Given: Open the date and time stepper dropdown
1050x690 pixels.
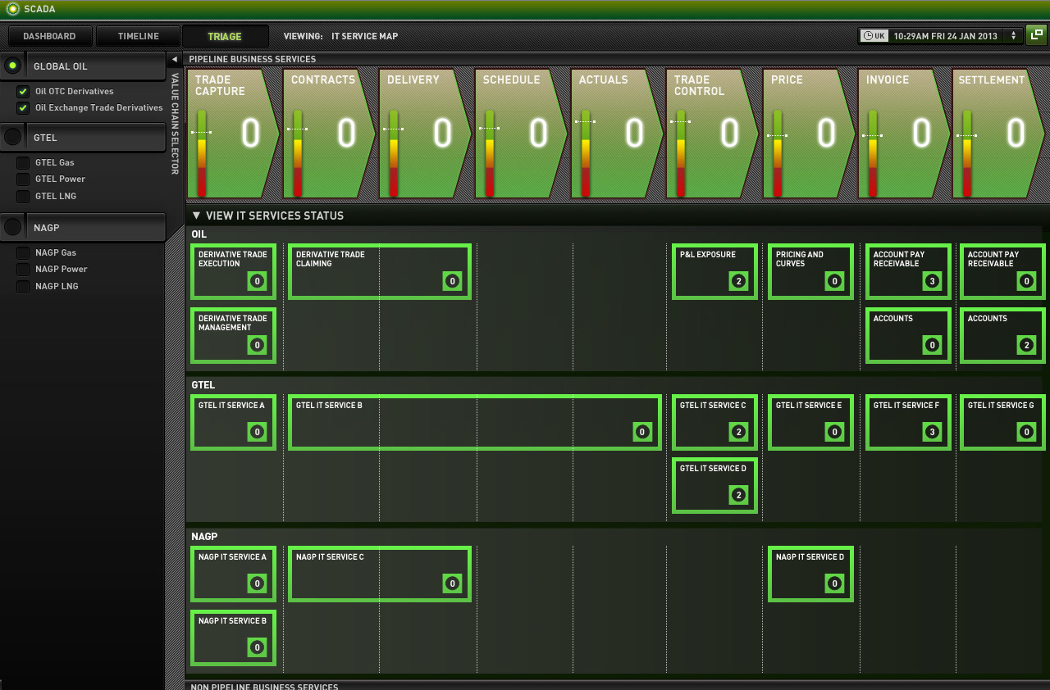Looking at the screenshot, I should coord(1013,36).
